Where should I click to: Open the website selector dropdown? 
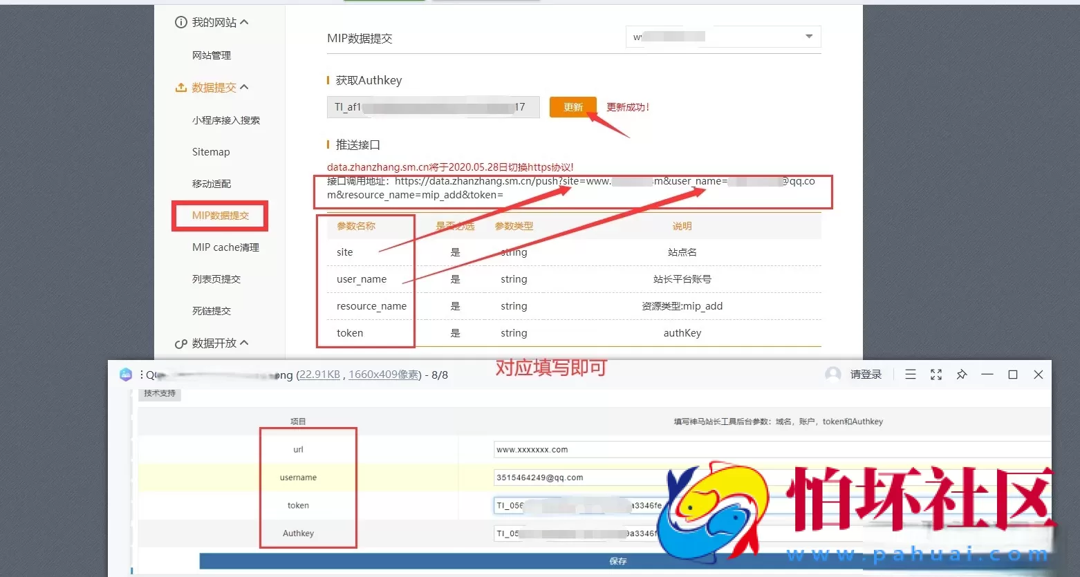(x=808, y=36)
